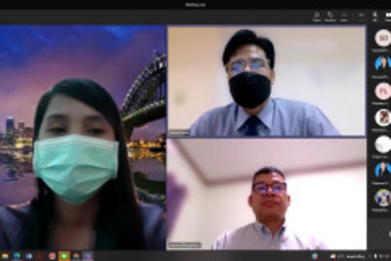Select the SD initials participant avatar
Screen dimensions: 391x261
(x=383, y=38)
